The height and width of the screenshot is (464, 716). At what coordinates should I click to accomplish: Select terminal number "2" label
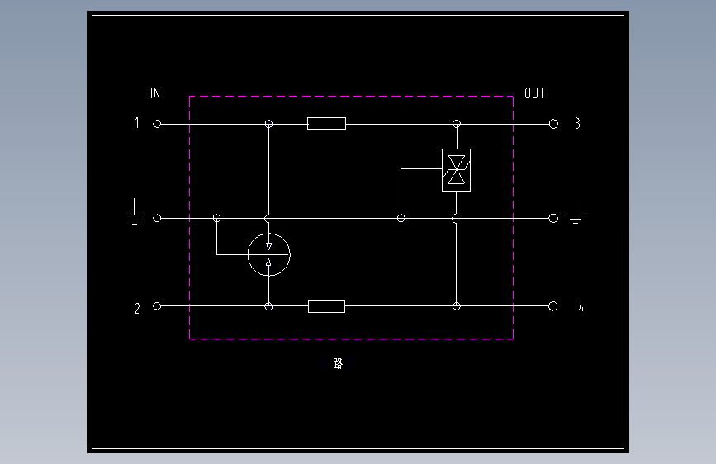(137, 309)
